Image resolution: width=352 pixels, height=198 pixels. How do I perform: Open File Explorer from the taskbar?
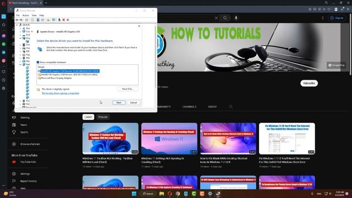tap(162, 194)
